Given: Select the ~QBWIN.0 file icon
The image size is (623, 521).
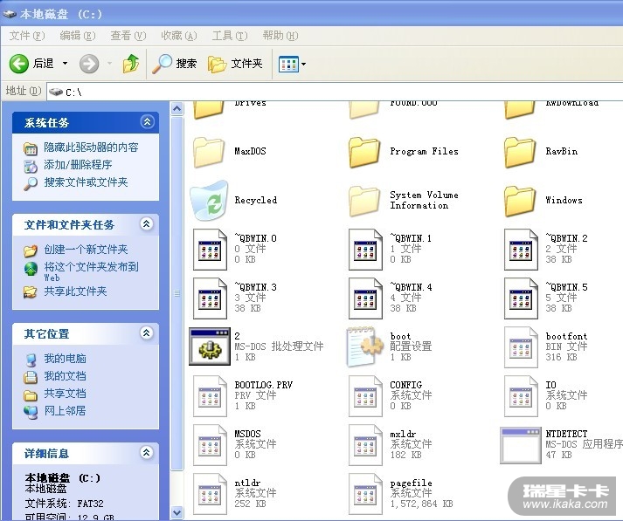Looking at the screenshot, I should (210, 250).
